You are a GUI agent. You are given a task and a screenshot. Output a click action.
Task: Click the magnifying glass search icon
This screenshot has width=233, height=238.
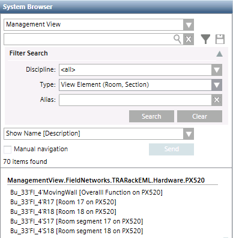click(x=177, y=39)
